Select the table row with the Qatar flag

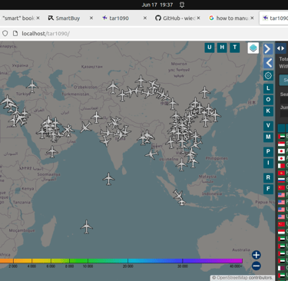coord(283,268)
